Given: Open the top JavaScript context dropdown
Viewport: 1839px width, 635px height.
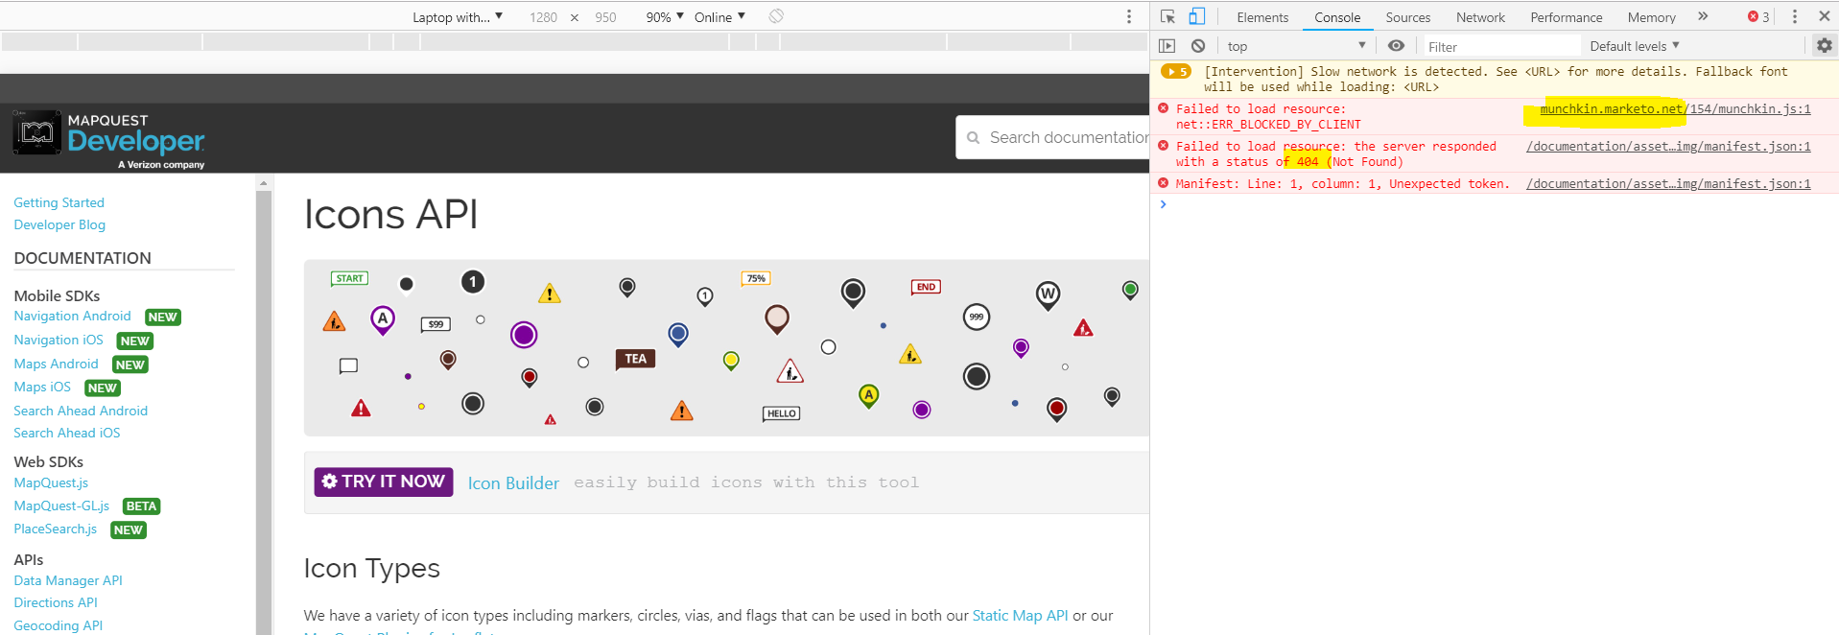Looking at the screenshot, I should point(1296,46).
